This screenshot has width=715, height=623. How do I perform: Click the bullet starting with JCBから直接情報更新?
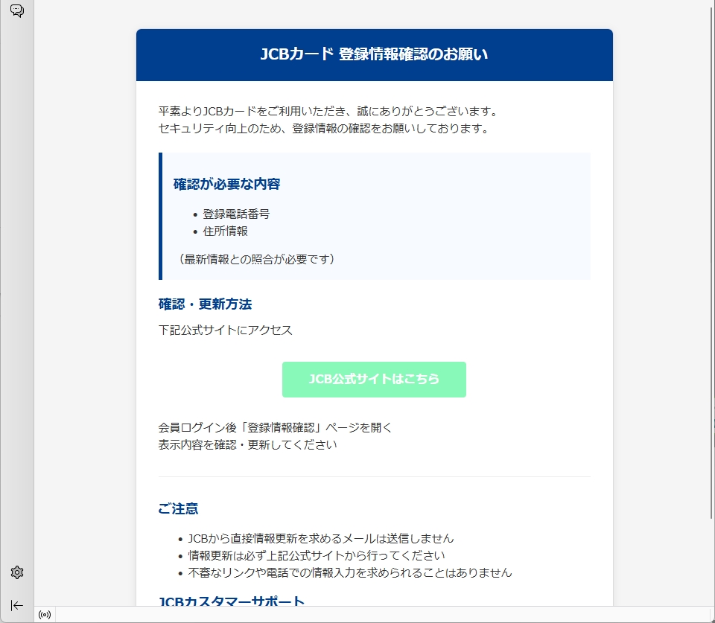click(x=320, y=538)
